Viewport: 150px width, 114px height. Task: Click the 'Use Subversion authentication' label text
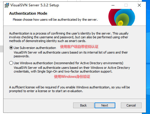coord(35,48)
